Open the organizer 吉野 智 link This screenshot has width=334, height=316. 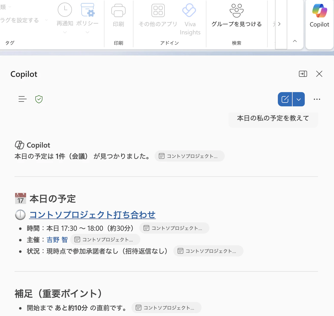57,240
